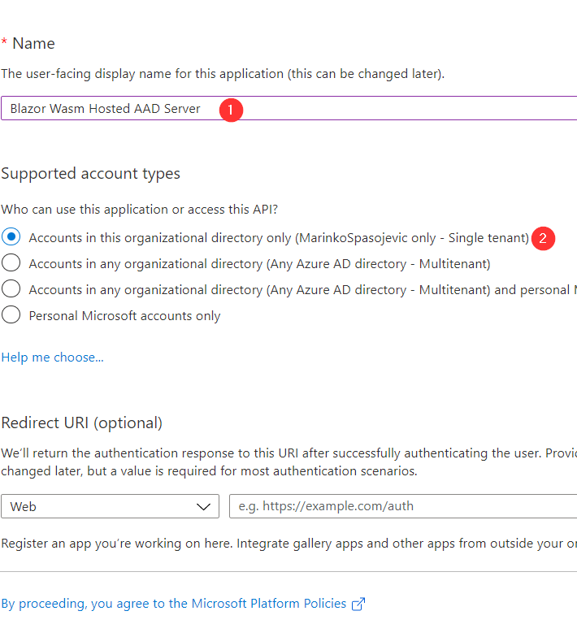This screenshot has width=577, height=624.
Task: Open the Web platform type dropdown
Action: 110,507
